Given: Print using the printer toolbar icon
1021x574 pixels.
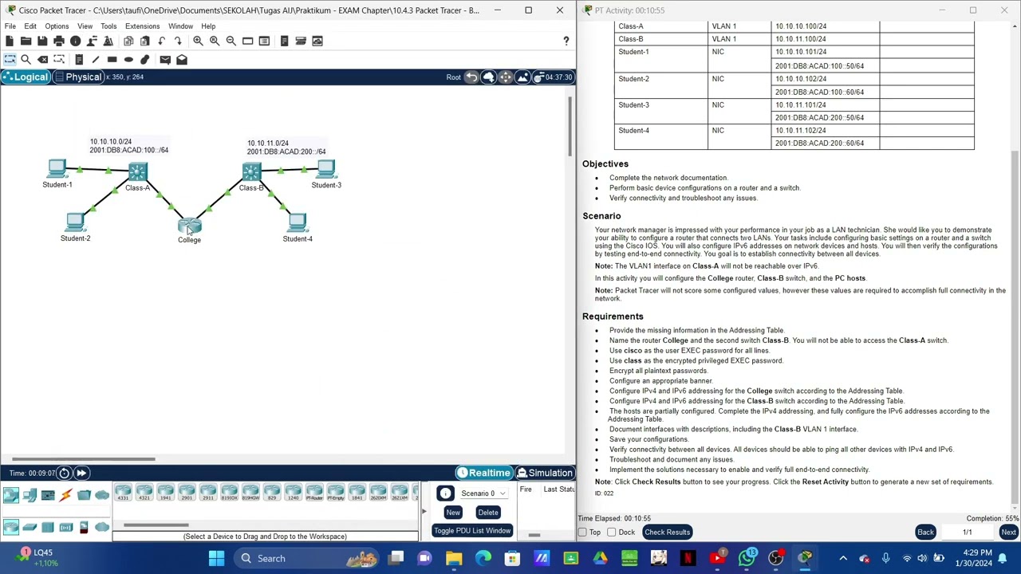Looking at the screenshot, I should point(58,41).
